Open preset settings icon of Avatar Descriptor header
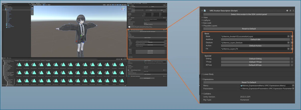This screenshot has height=110, width=301. point(290,11)
